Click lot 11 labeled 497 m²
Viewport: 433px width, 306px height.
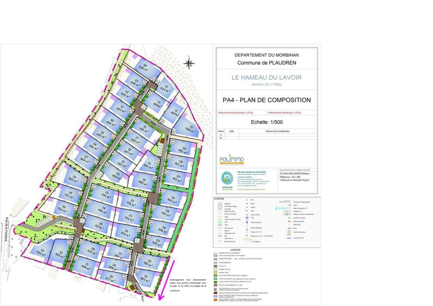175,112
